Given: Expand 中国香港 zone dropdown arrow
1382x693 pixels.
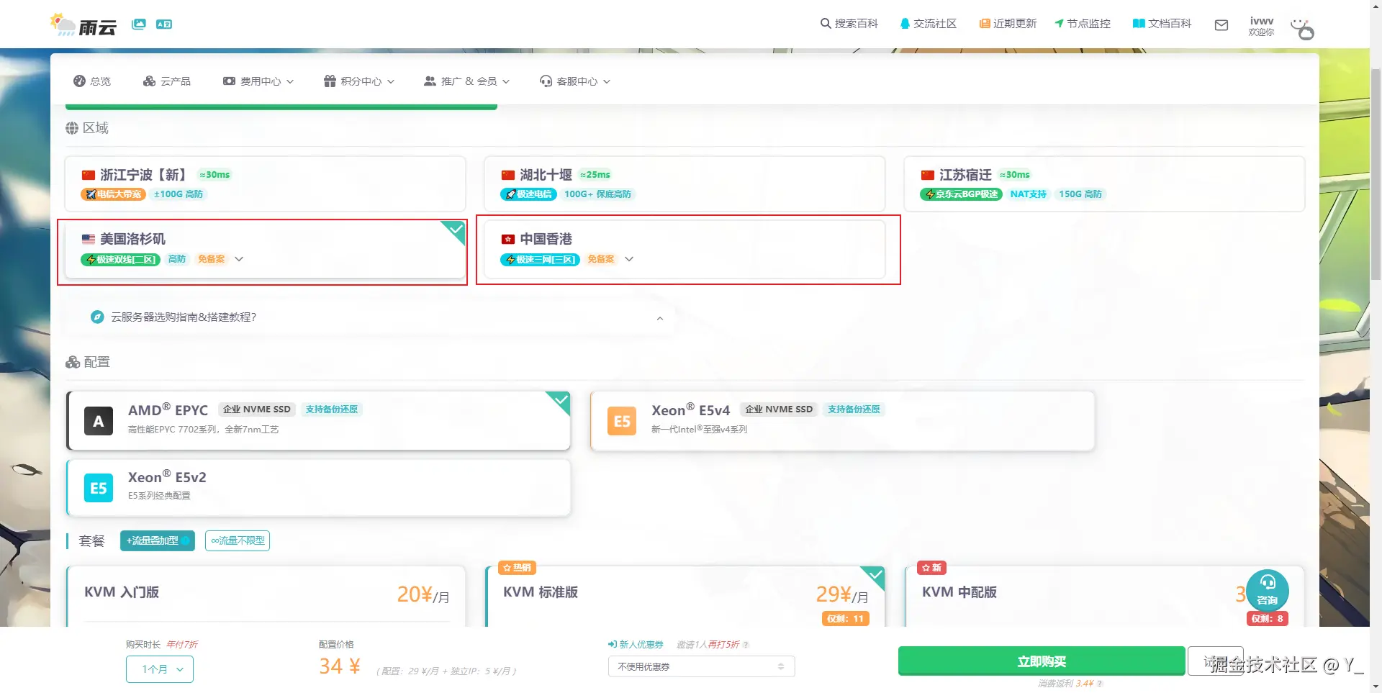Looking at the screenshot, I should point(629,259).
